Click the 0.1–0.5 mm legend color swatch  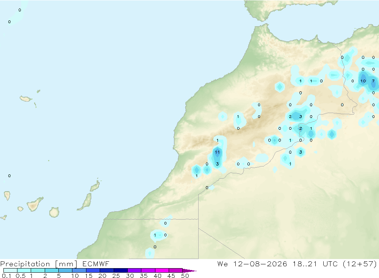10,270
